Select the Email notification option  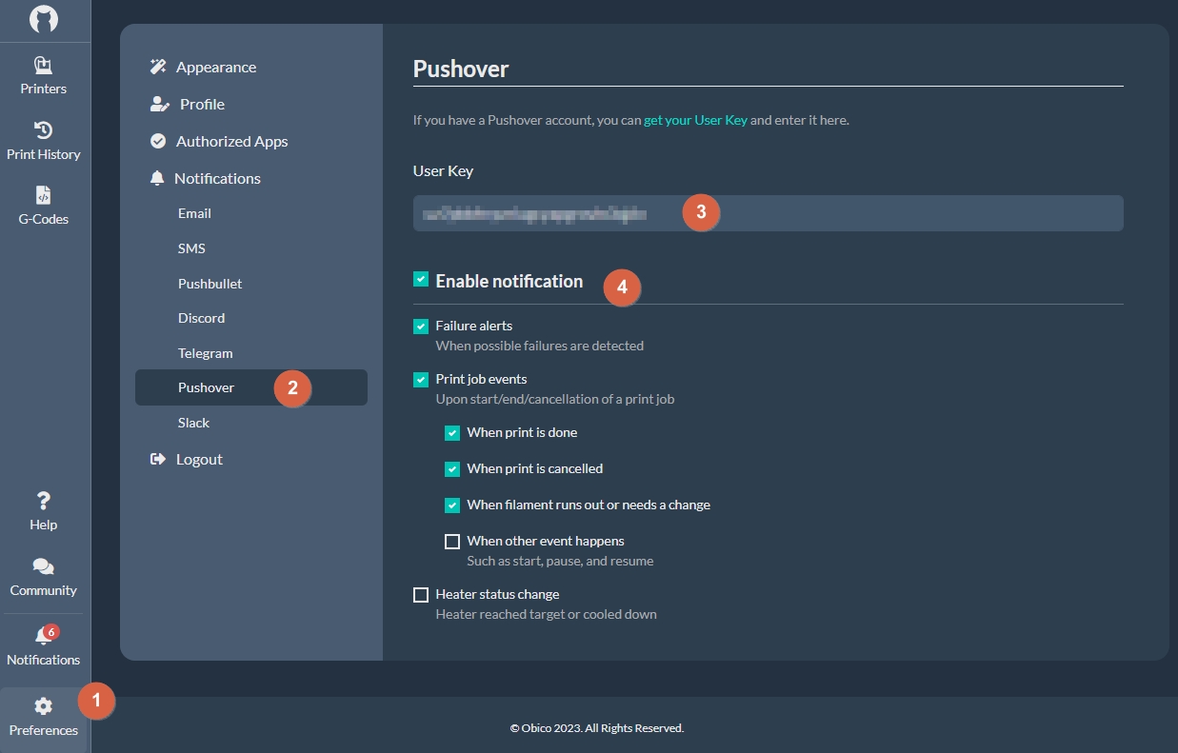194,213
